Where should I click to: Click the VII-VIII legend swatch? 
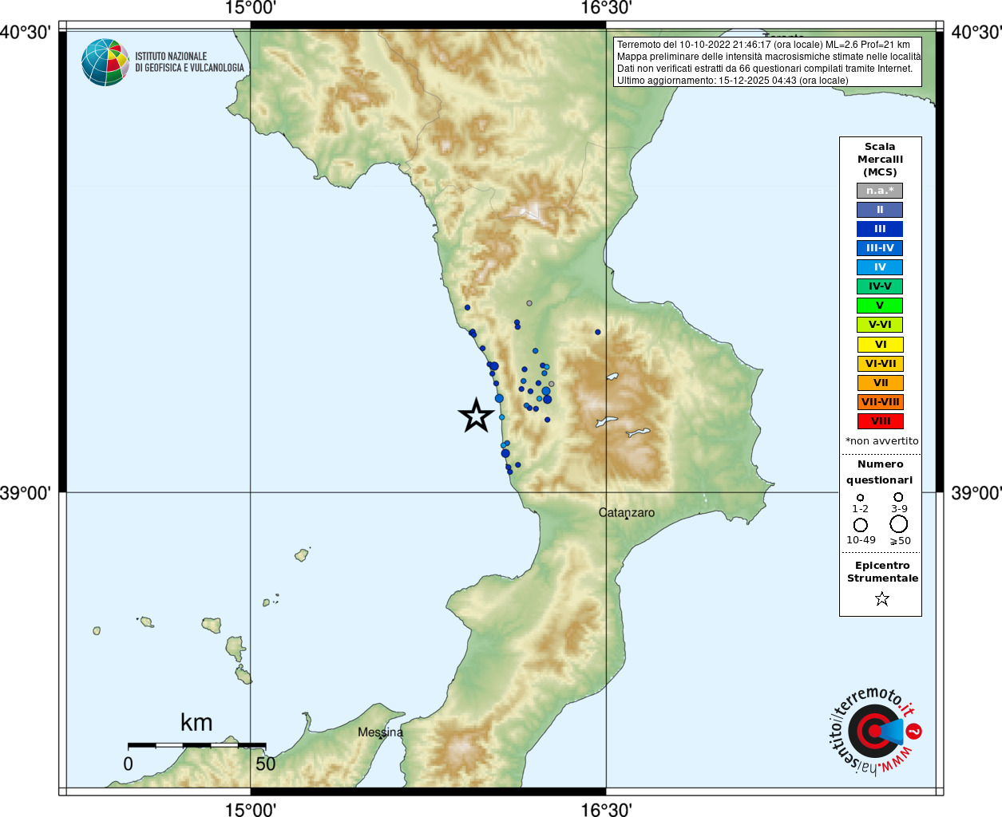click(881, 402)
